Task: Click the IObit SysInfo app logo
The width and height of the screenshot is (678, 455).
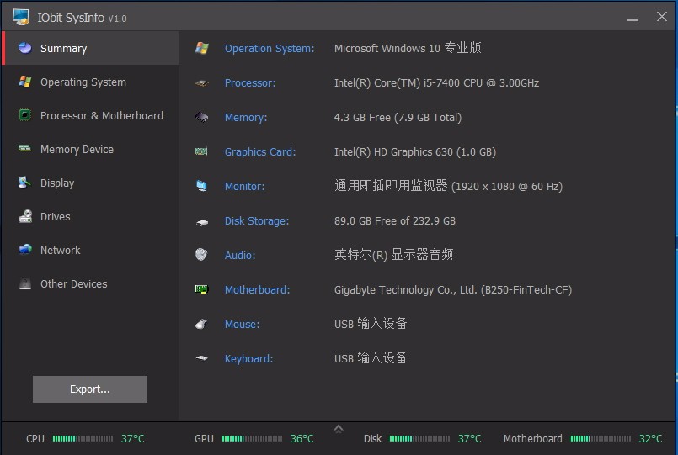Action: [x=21, y=17]
